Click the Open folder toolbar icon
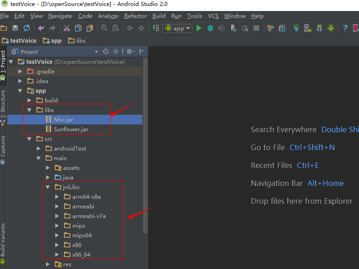The height and width of the screenshot is (269, 359). (4, 28)
